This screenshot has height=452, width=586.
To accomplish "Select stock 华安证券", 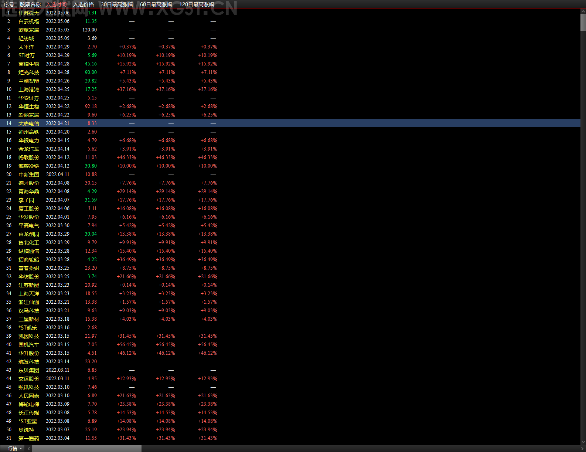I will [x=29, y=98].
